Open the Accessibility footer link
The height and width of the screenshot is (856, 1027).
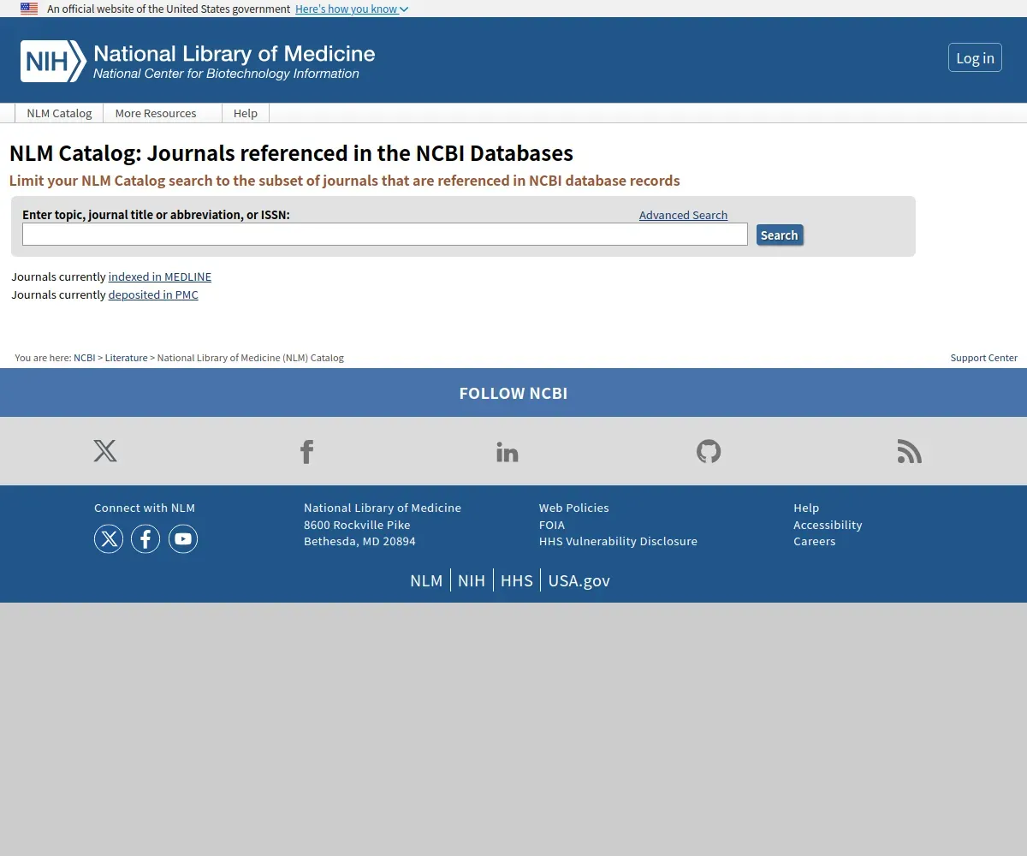click(x=828, y=525)
